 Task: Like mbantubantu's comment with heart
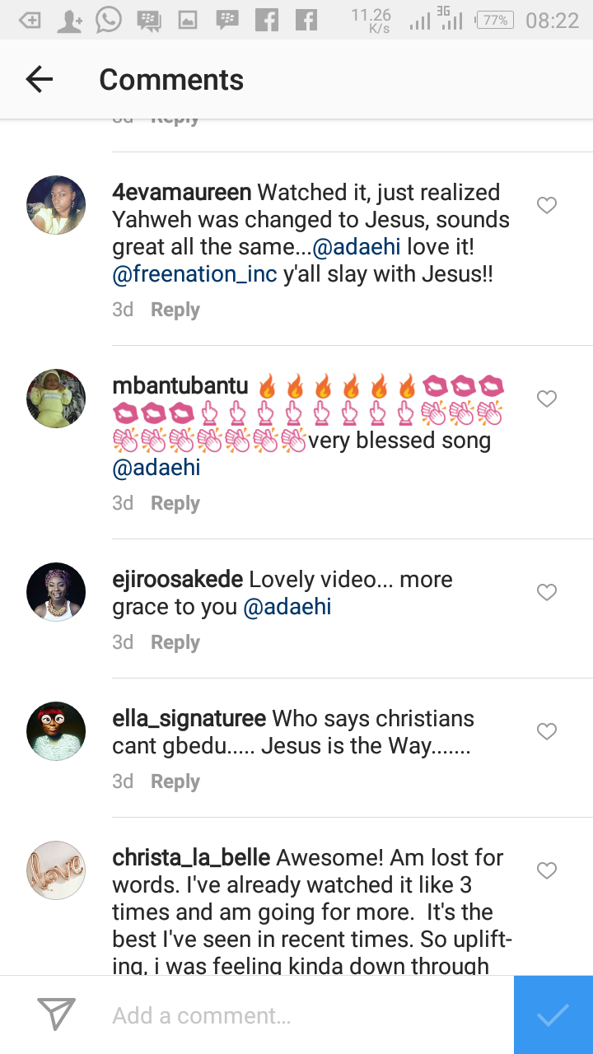[x=547, y=399]
